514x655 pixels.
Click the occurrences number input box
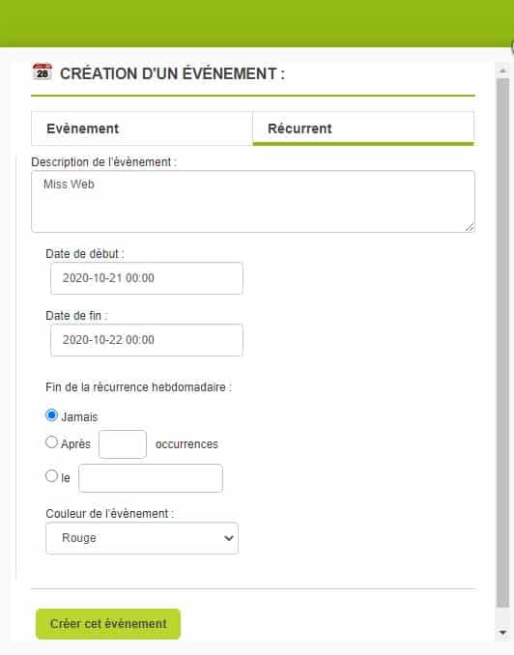pos(123,444)
